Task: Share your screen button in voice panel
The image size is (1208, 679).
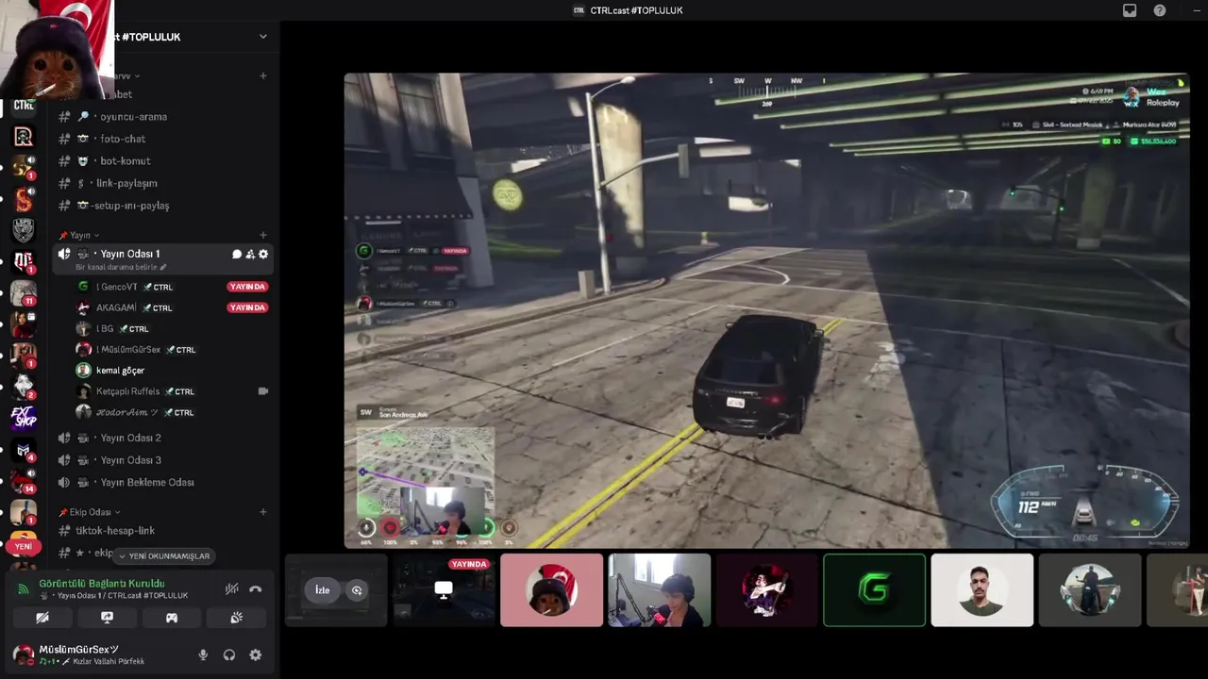Action: coord(107,618)
